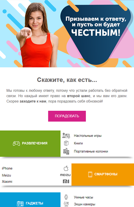The width and height of the screenshot is (134, 207).
Task: Click the smartphone icon in the Смартфоны block
Action: (90, 174)
